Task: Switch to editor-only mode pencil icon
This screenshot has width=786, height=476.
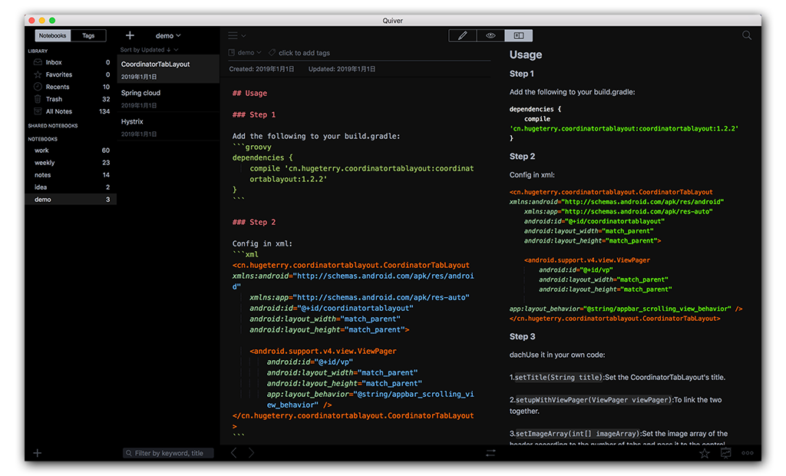Action: pyautogui.click(x=463, y=35)
